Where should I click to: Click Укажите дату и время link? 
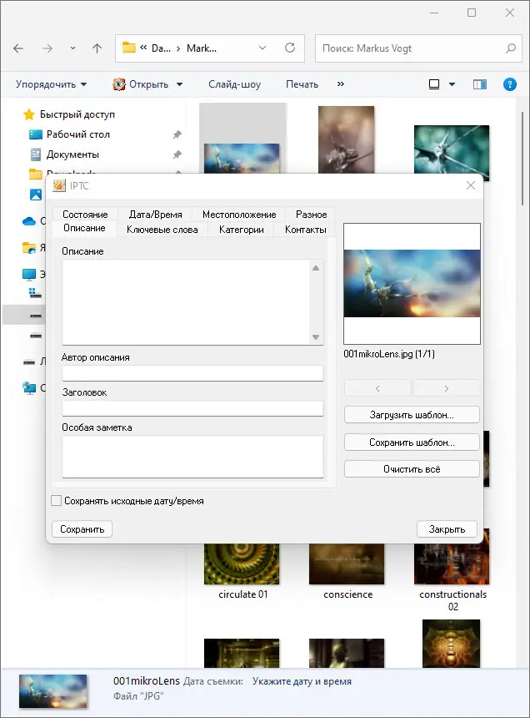pyautogui.click(x=302, y=681)
